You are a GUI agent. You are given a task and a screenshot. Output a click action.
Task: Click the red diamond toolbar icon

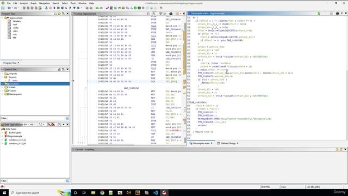(143, 8)
